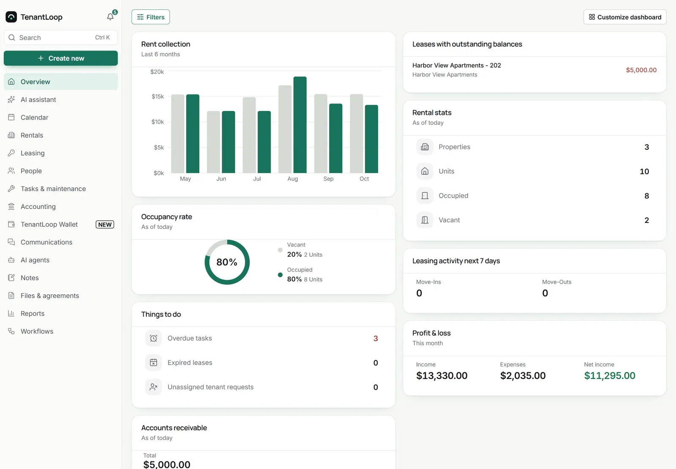
Task: Open the Reports menu item
Action: 61,313
